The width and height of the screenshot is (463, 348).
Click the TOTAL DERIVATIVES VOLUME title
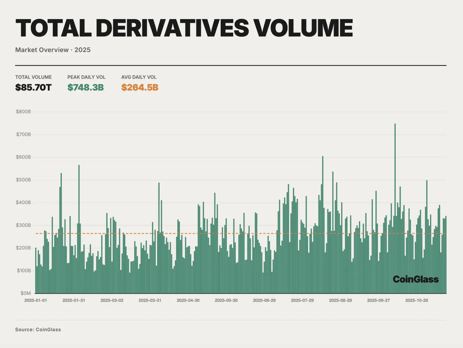click(184, 28)
